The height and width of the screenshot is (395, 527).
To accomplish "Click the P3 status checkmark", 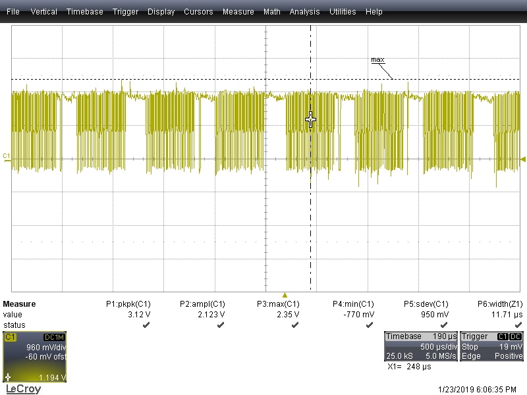I will coord(294,325).
